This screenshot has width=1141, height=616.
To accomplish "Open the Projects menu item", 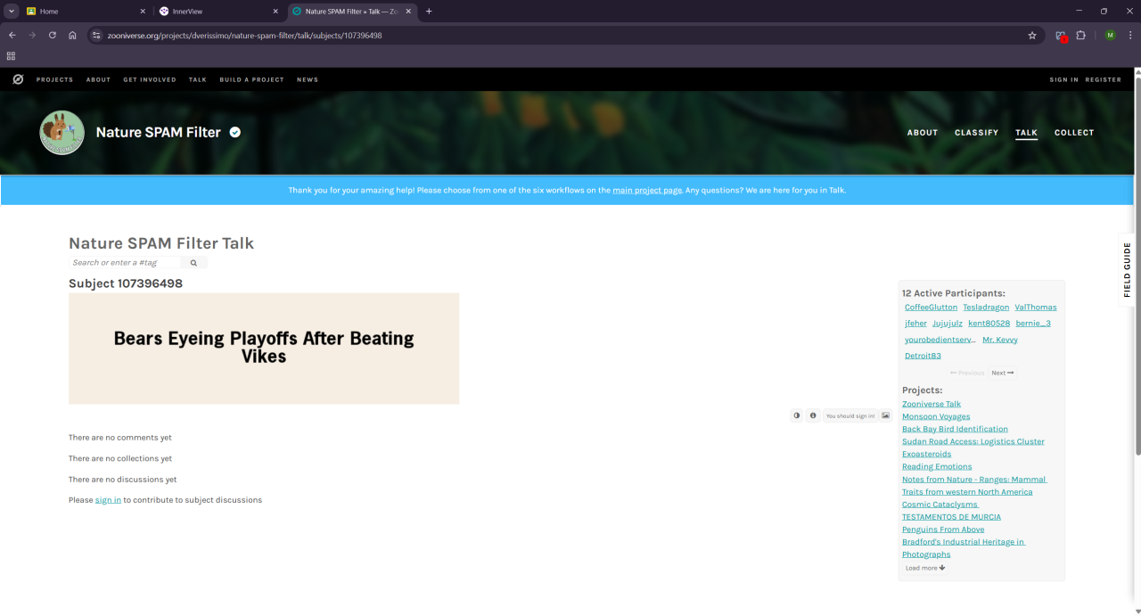I will (54, 79).
